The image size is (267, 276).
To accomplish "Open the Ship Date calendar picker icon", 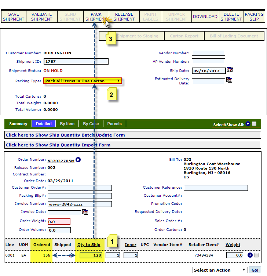I will [x=230, y=70].
